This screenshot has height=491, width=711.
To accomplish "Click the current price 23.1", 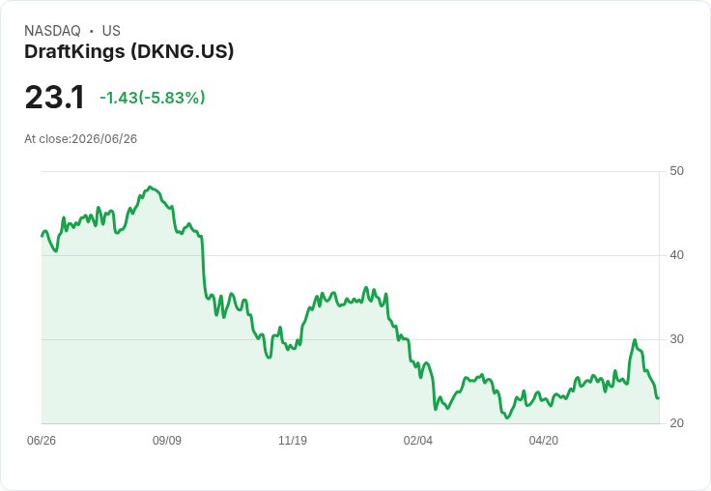I will 54,97.
